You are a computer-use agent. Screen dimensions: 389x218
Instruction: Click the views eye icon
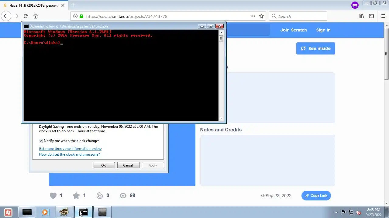[123, 196]
